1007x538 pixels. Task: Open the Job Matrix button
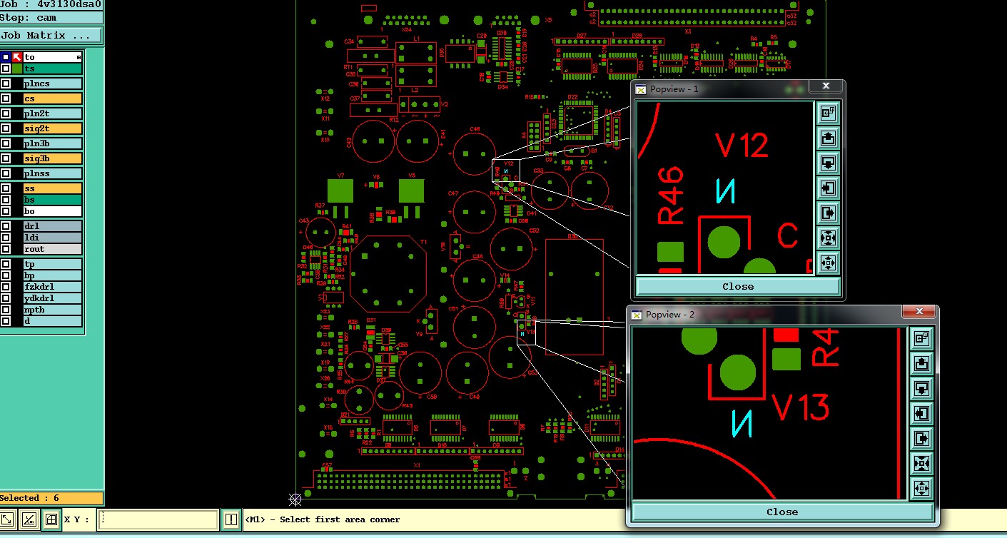pyautogui.click(x=51, y=36)
